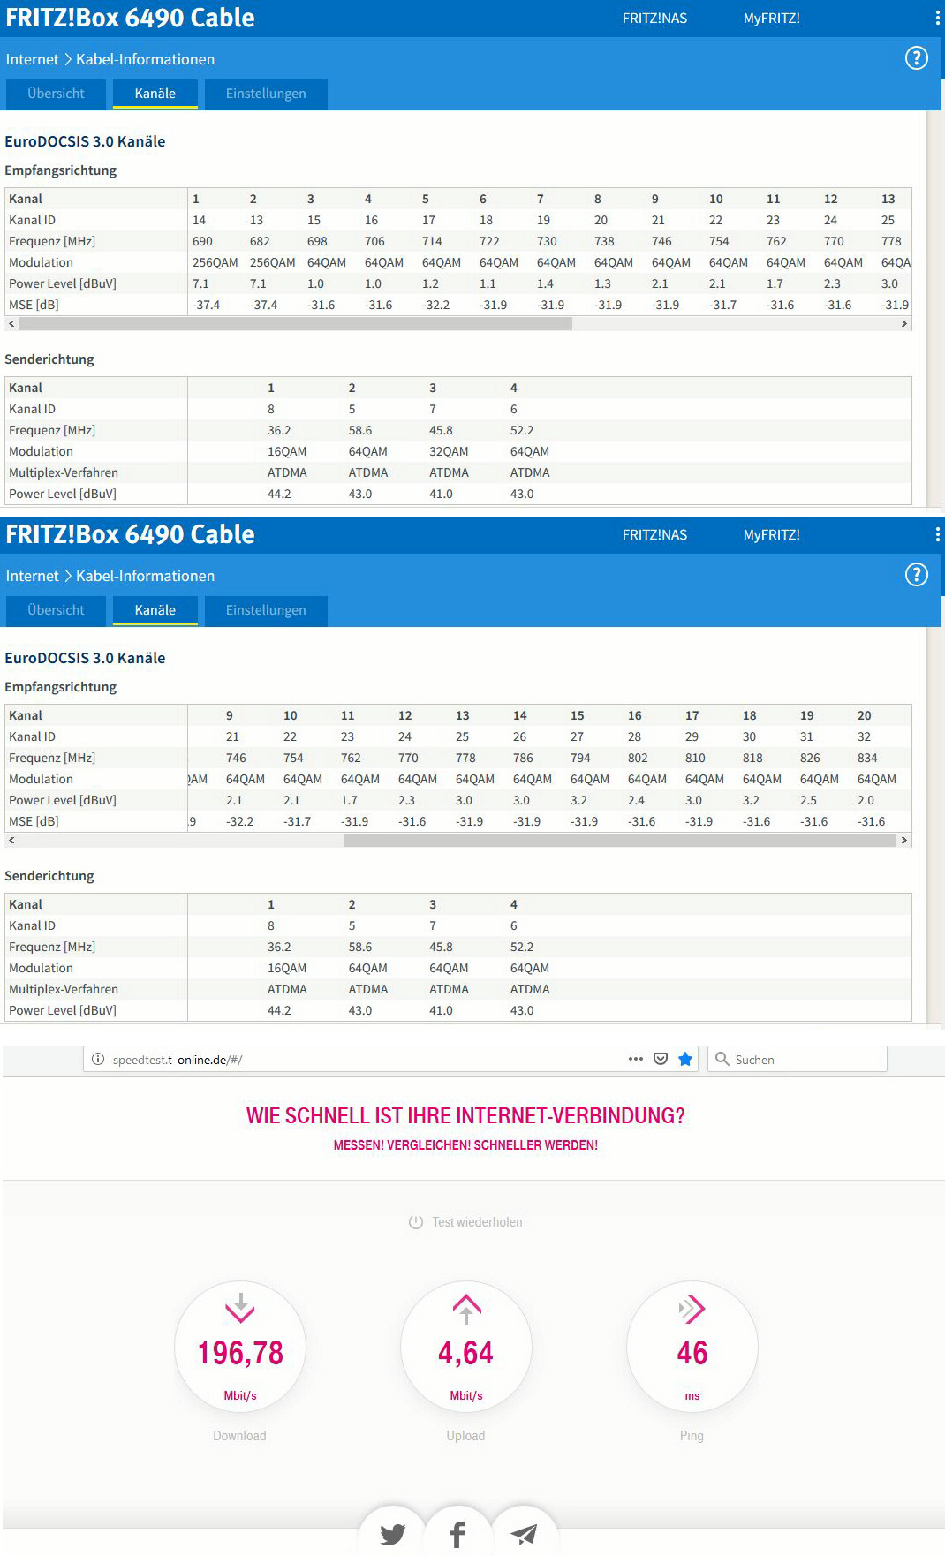Open three-dot menu in FRITZ!Box window listing 834 MHz
The image size is (945, 1556).
(x=937, y=534)
